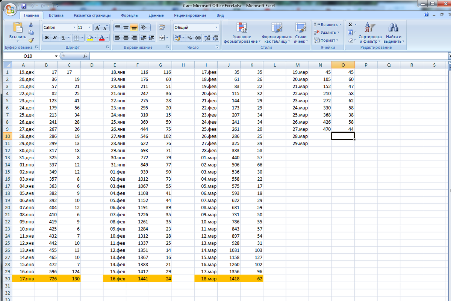
Task: Click the Fill down arrow button
Action: point(350,32)
